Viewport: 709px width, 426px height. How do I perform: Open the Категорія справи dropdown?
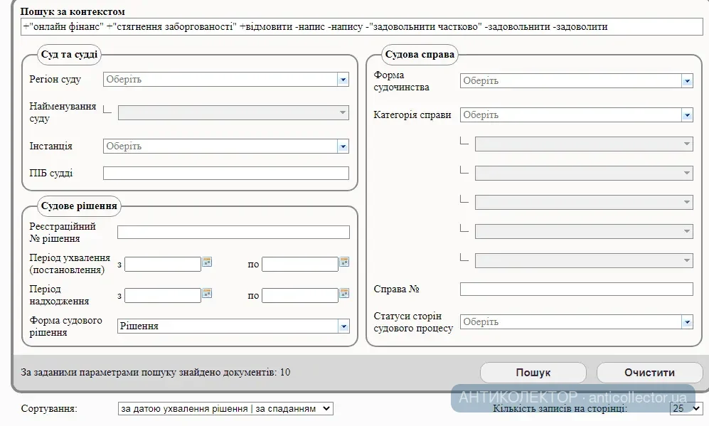click(687, 115)
